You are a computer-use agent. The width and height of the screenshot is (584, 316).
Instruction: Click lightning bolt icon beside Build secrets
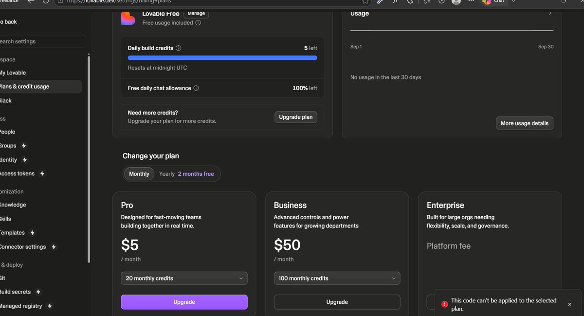click(38, 292)
